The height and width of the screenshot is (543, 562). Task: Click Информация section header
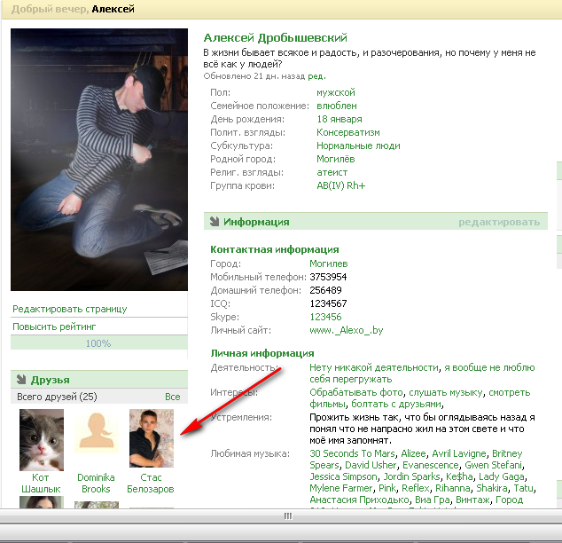tap(375, 222)
